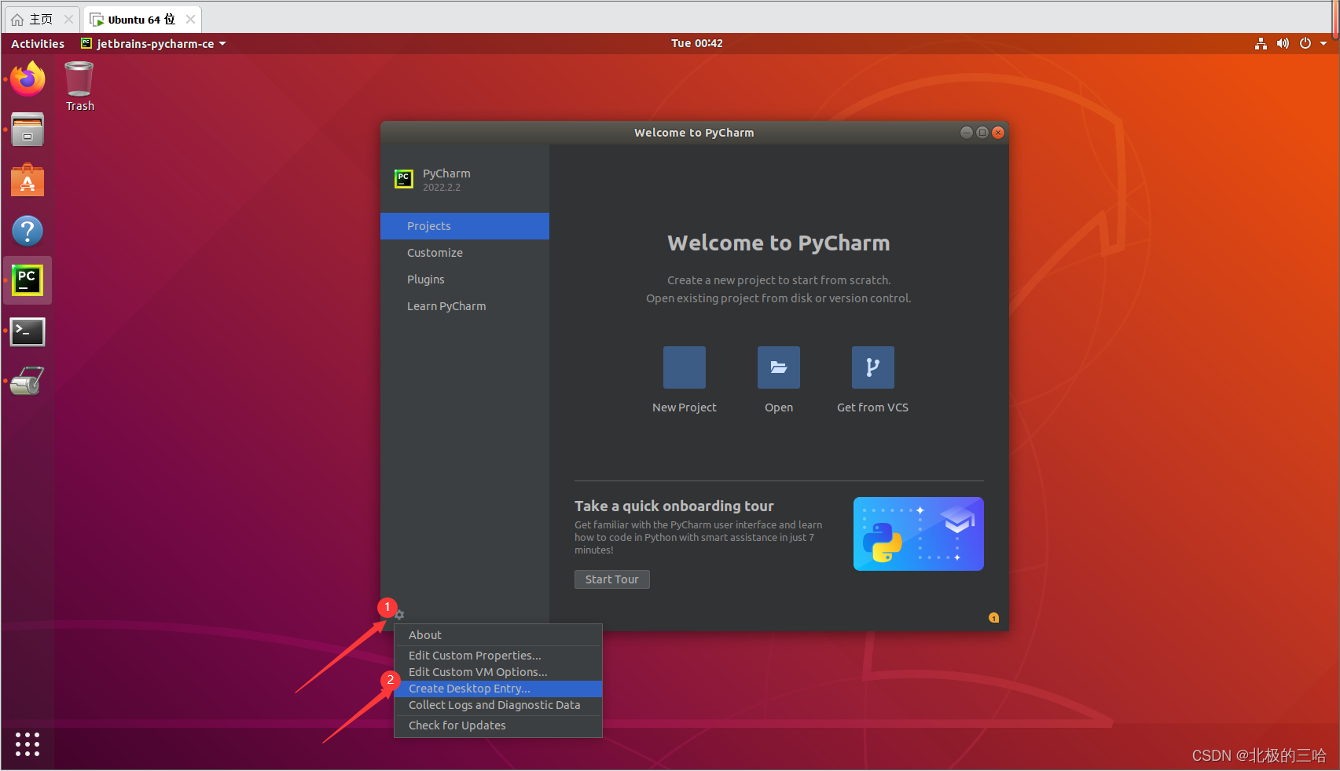Open the Activities overview
This screenshot has height=771, width=1340.
38,44
